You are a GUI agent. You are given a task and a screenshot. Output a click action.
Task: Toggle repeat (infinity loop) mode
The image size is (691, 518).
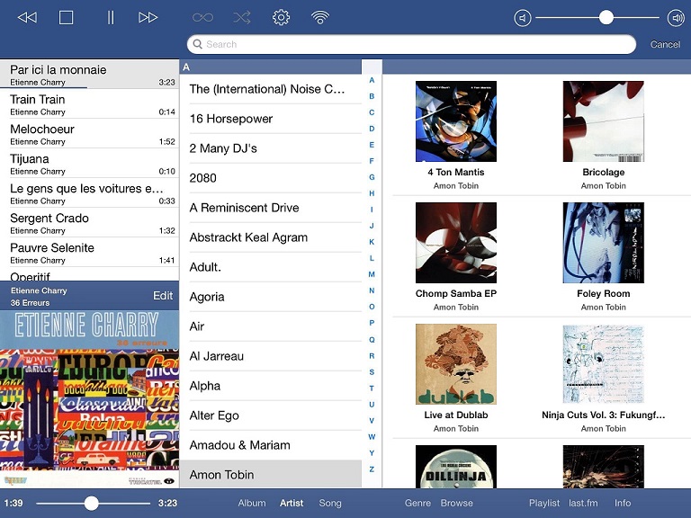[x=202, y=18]
